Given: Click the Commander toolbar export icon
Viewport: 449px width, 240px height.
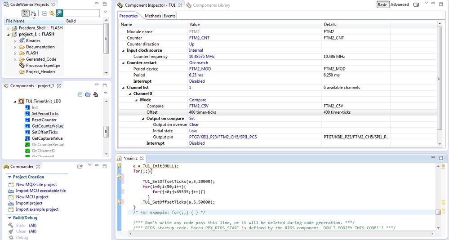Looking at the screenshot, I should (x=80, y=166).
